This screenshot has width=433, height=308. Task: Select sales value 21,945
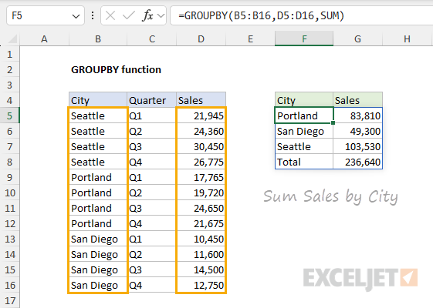click(x=201, y=115)
